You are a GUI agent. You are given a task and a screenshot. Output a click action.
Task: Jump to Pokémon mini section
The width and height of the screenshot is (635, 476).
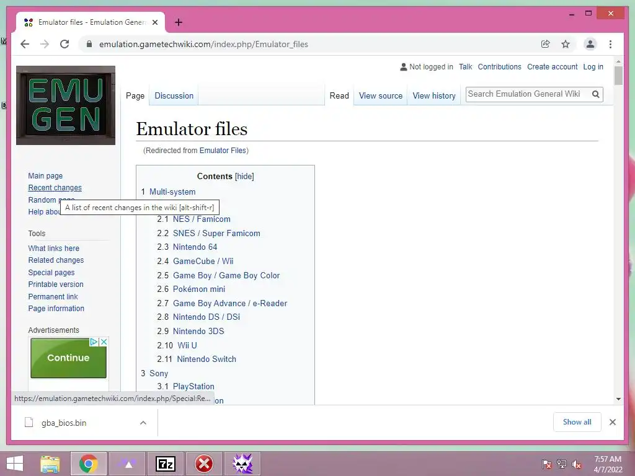[199, 289]
